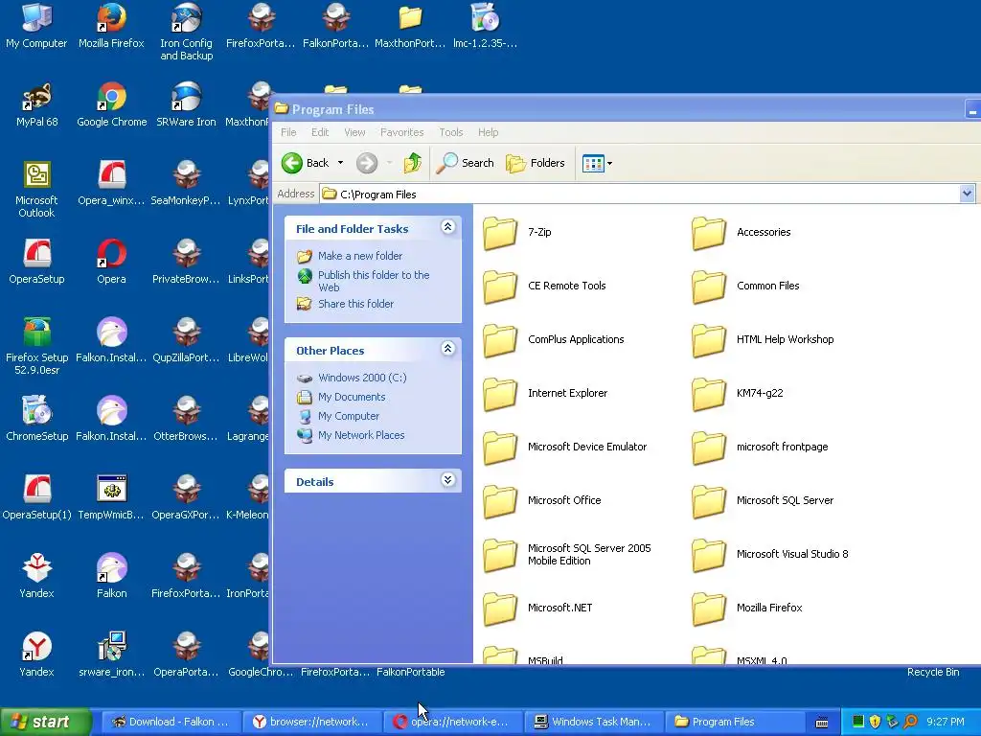Open the Tools menu

(450, 132)
